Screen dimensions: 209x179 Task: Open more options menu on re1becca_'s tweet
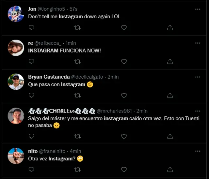(198, 43)
